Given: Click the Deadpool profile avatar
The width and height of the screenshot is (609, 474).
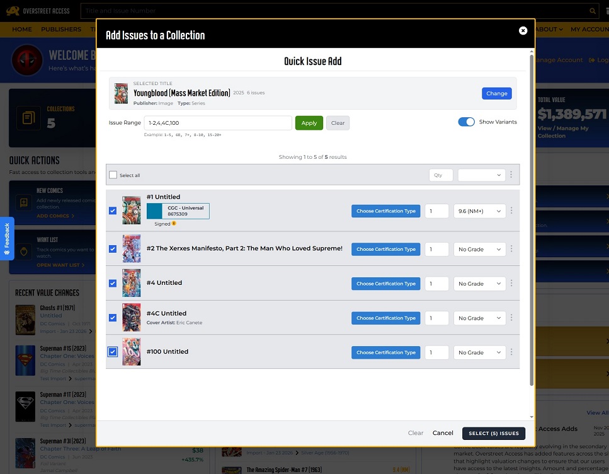Looking at the screenshot, I should tap(27, 61).
